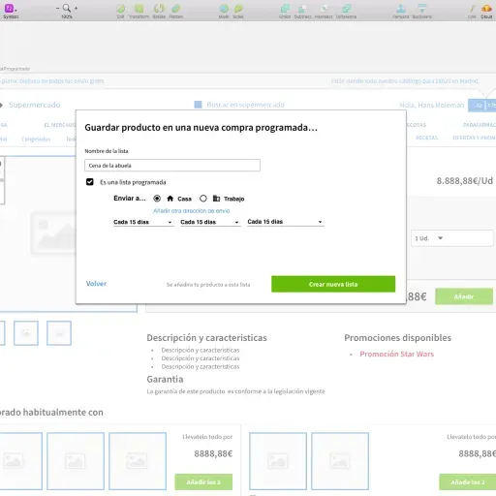Screen dimensions: 496x496
Task: Open the RECETAS menu item
Action: [x=426, y=138]
